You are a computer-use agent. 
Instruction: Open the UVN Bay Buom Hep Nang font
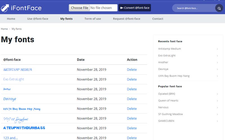click(22, 109)
